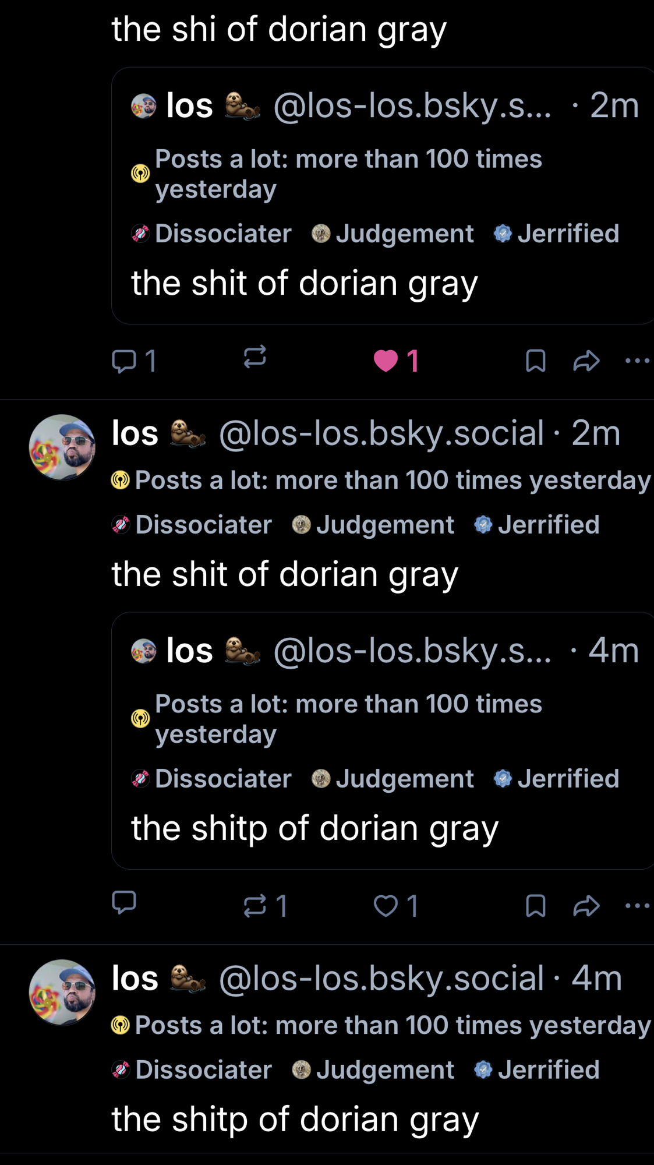654x1165 pixels.
Task: Unlike the 'the shi of dorian gray' post
Action: pyautogui.click(x=386, y=361)
